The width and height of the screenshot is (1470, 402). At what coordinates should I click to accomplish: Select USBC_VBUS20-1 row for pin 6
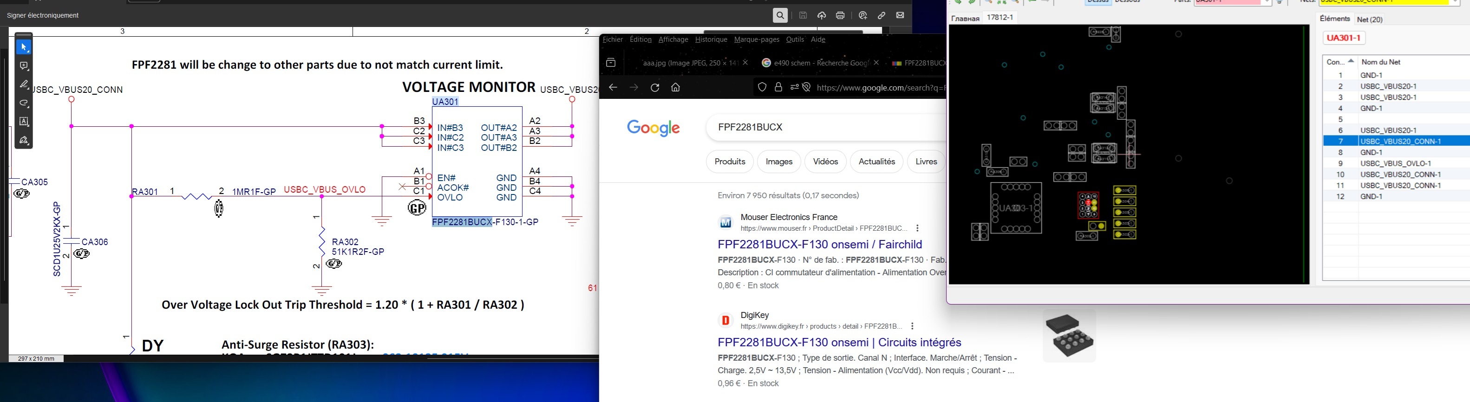pyautogui.click(x=1397, y=130)
